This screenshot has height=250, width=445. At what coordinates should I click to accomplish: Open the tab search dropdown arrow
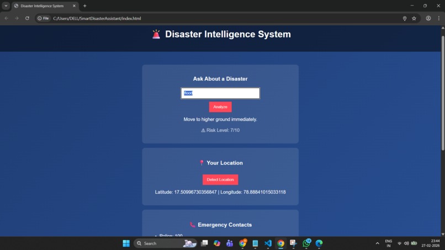click(x=6, y=6)
